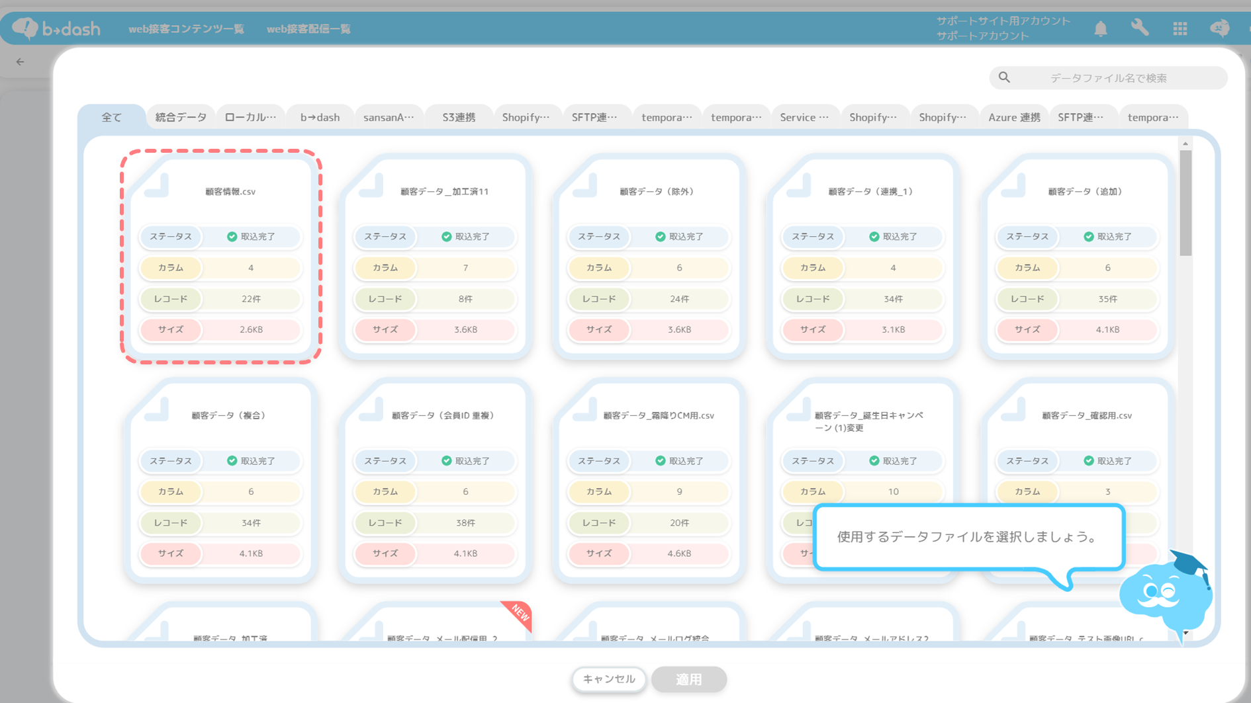Click the b→dash logo in the header
The image size is (1251, 703).
pyautogui.click(x=57, y=28)
